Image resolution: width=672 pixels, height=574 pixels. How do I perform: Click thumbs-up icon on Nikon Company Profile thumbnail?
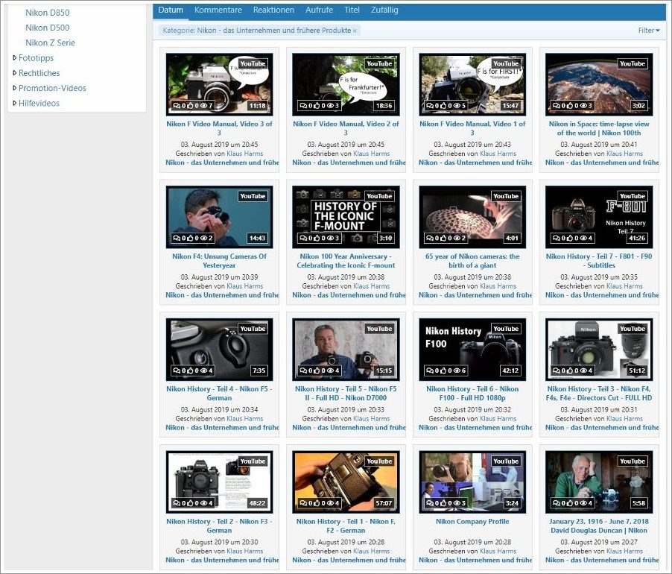pos(443,503)
